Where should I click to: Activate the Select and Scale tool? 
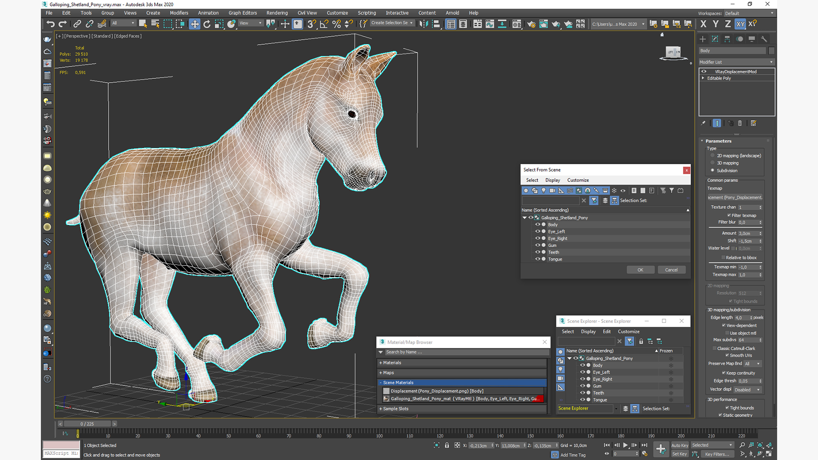tap(219, 24)
